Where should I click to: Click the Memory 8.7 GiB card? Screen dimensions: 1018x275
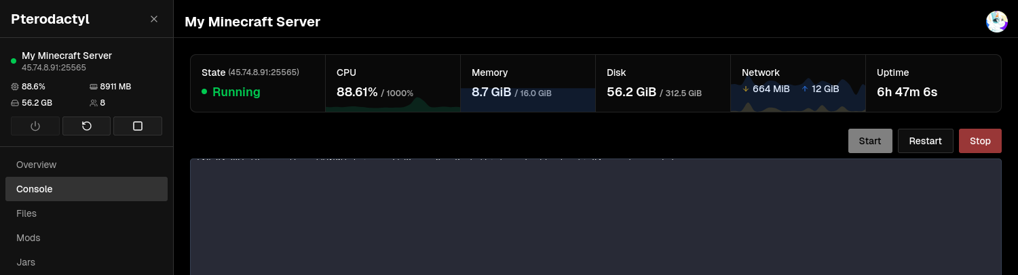click(528, 83)
